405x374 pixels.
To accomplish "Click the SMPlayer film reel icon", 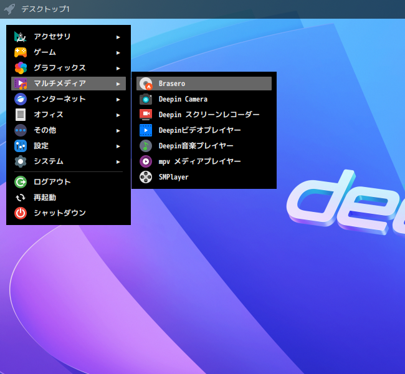I will [x=146, y=177].
